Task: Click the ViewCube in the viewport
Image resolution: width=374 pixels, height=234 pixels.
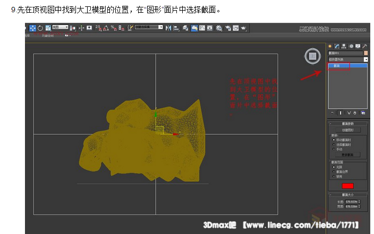Action: (312, 56)
